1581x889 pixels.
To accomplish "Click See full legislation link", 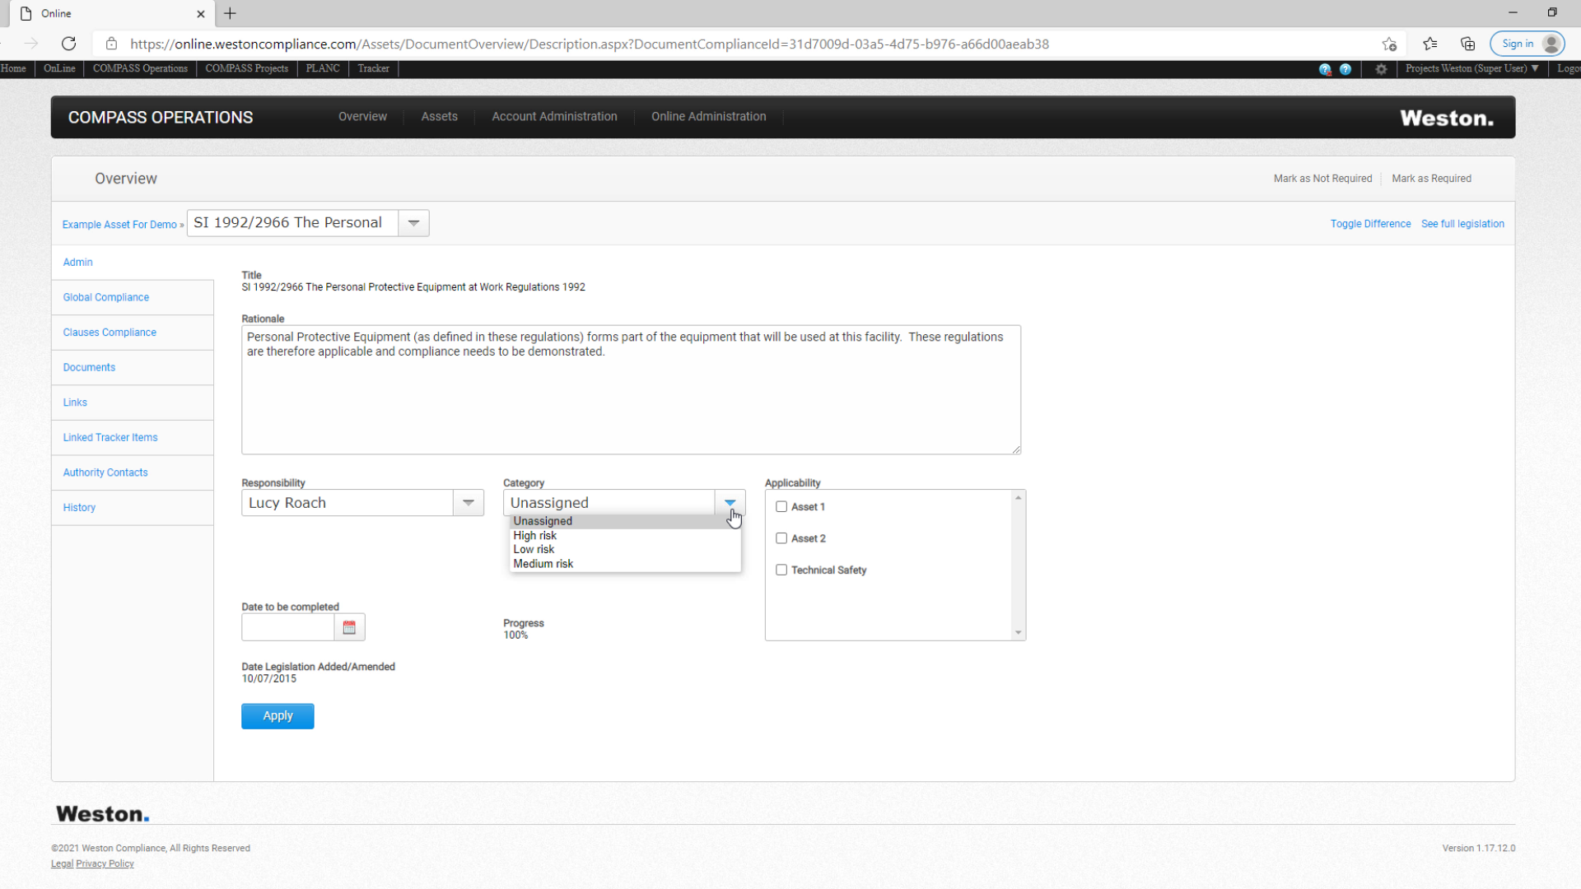I will [x=1462, y=224].
